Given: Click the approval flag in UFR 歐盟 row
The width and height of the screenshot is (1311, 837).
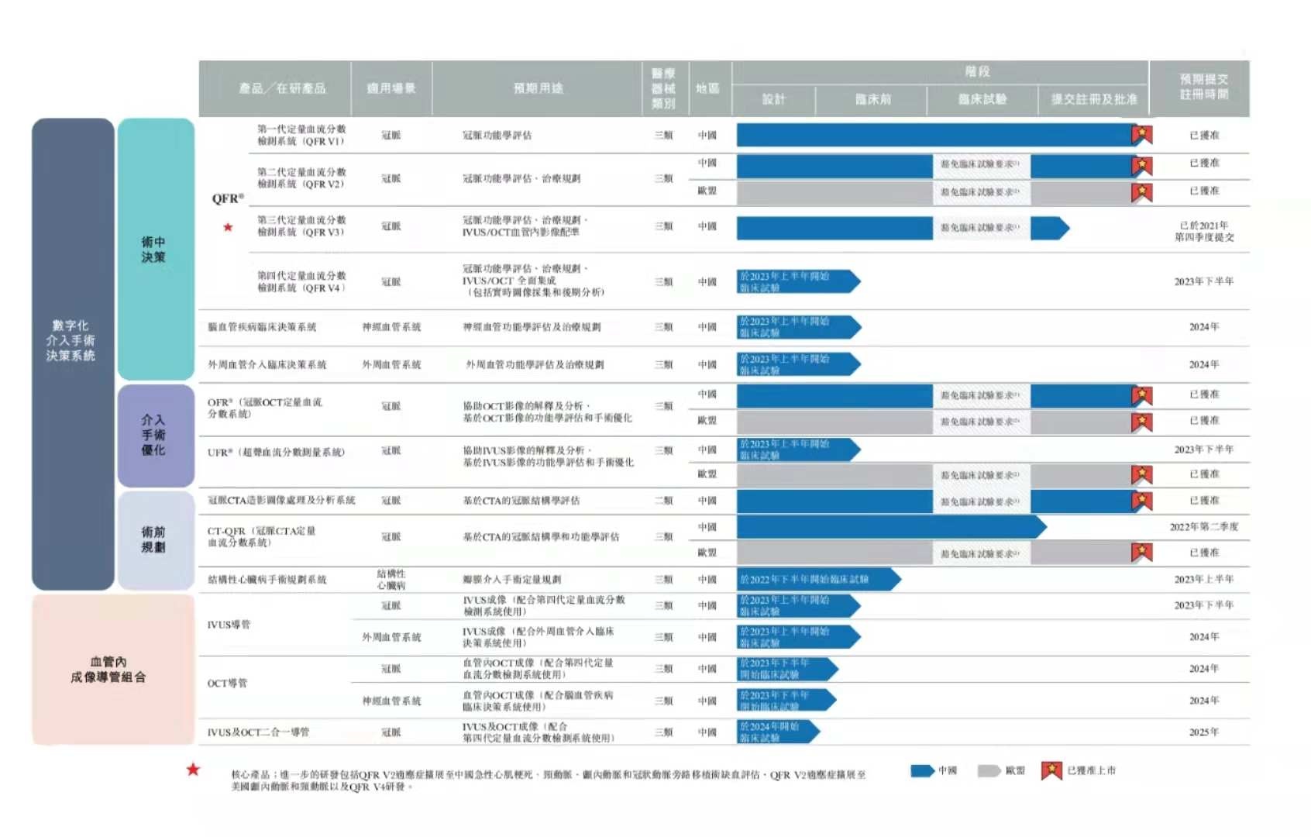Looking at the screenshot, I should pyautogui.click(x=1141, y=474).
